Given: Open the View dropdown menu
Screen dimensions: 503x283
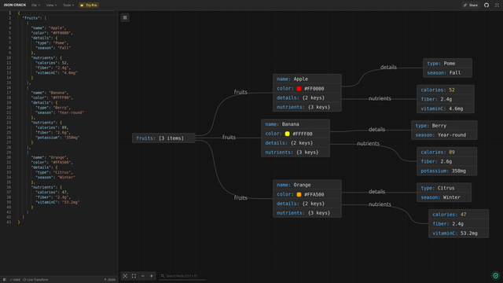Looking at the screenshot, I should click(51, 6).
